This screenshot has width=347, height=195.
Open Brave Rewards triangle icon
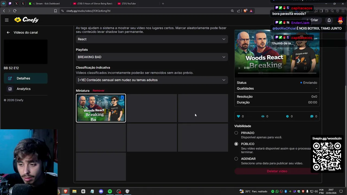tap(251, 11)
